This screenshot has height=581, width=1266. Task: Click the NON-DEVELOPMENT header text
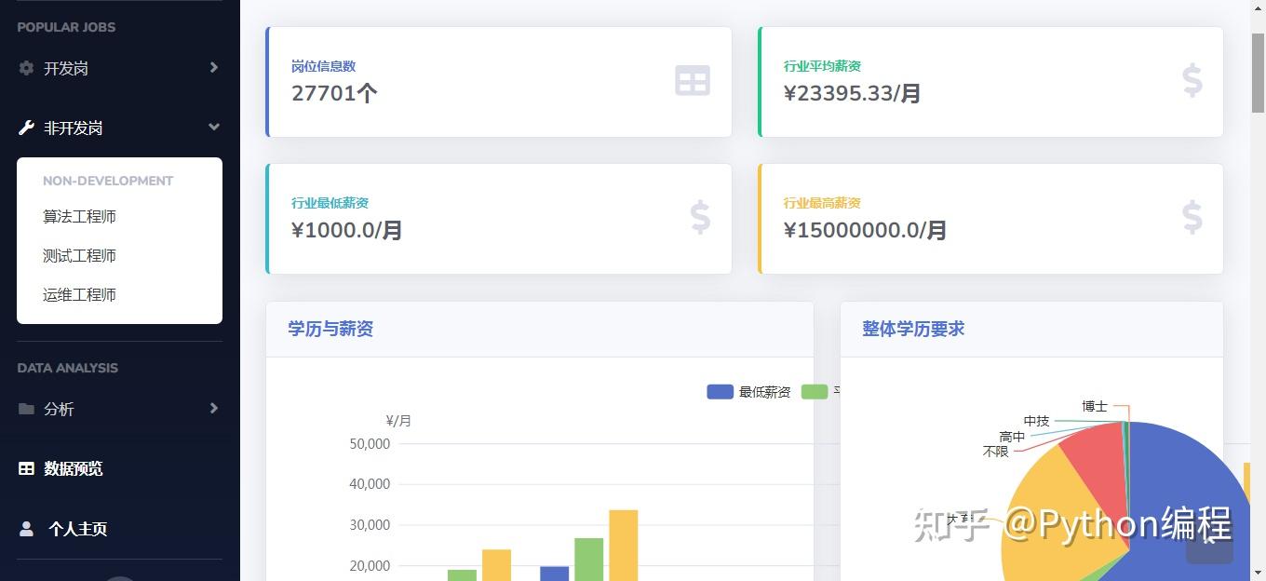pos(108,181)
